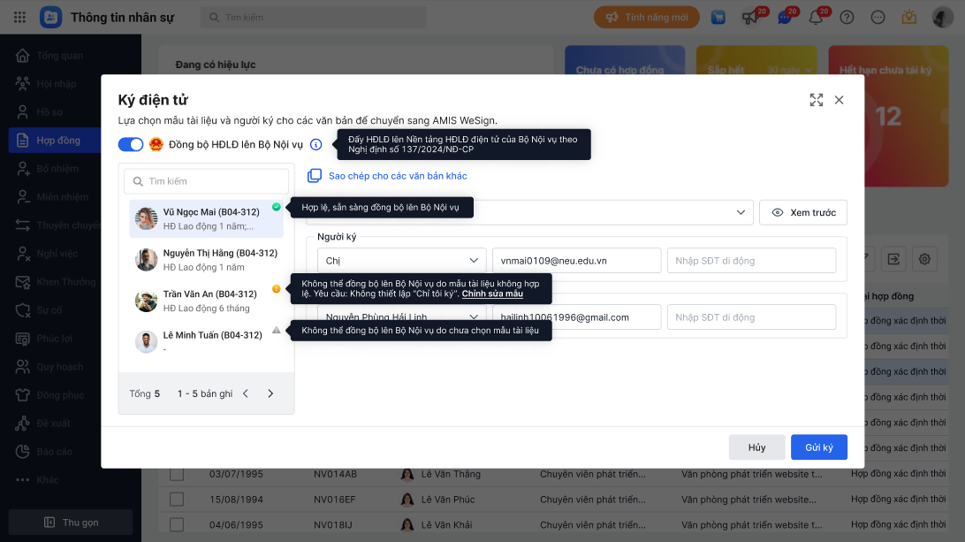Screen dimensions: 965x542
Task: Open the document template dropdown
Action: (530, 212)
